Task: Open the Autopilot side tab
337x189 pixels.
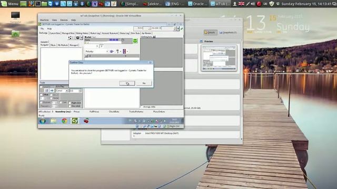Action: click(x=44, y=42)
